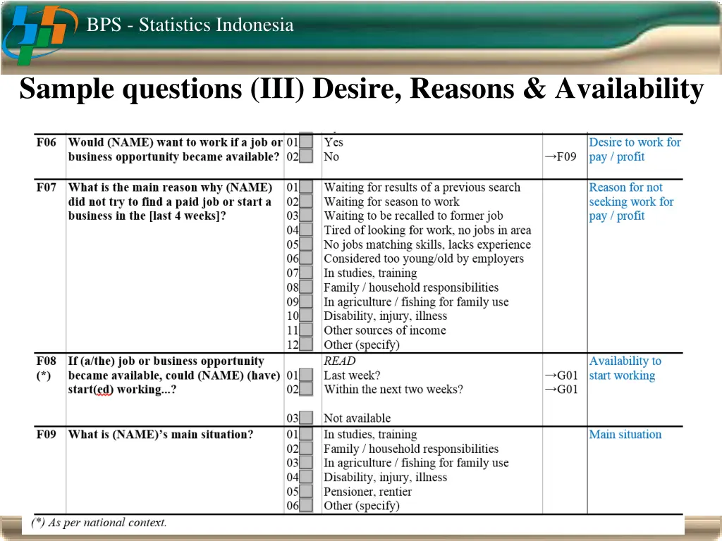Tick 'No jobs matching skills' box
The width and height of the screenshot is (722, 541).
pyautogui.click(x=306, y=244)
